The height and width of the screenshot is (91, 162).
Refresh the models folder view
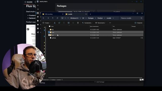[57, 18]
